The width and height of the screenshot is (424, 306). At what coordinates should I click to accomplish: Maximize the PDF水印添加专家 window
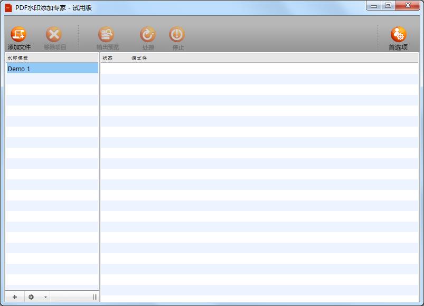tap(388, 6)
